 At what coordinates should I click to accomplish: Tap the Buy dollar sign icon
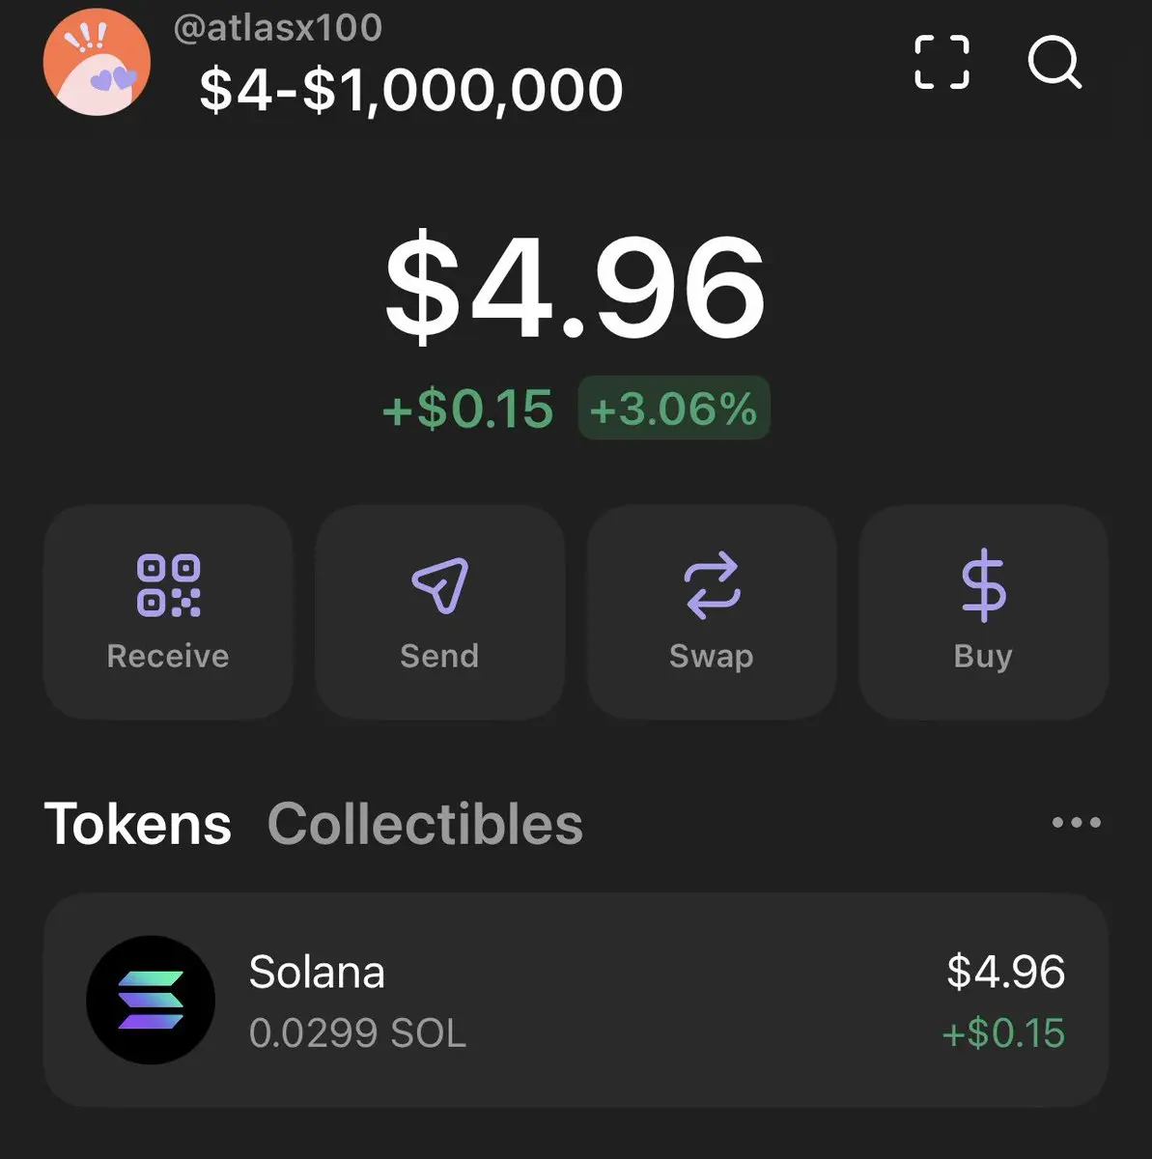(983, 584)
